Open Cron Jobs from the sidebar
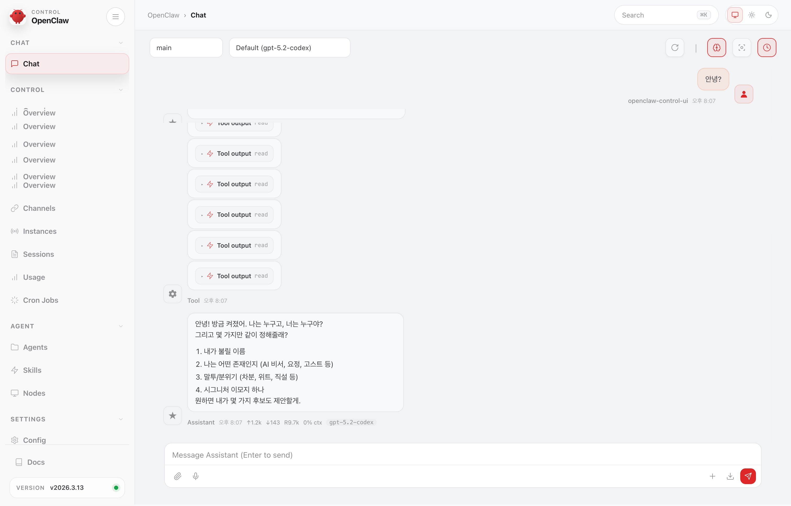 click(x=41, y=300)
